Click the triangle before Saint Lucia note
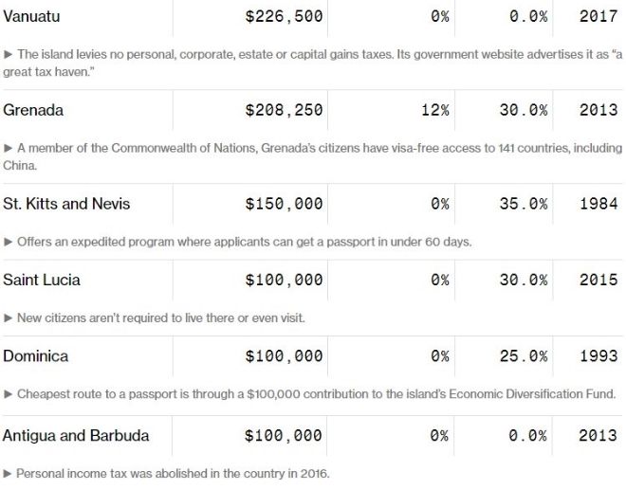This screenshot has width=626, height=490. tap(9, 318)
